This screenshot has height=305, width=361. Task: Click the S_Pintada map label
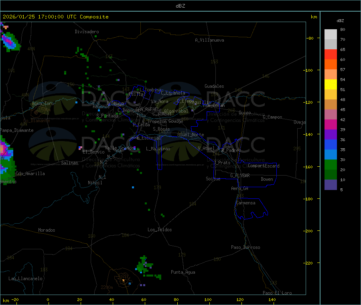pyautogui.click(x=107, y=116)
